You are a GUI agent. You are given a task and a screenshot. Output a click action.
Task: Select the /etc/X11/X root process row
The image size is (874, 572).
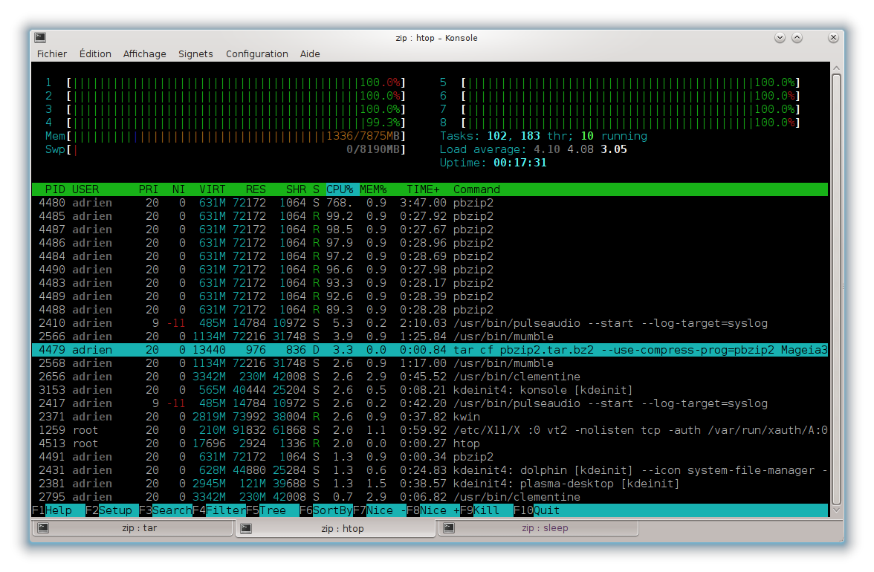coord(430,430)
